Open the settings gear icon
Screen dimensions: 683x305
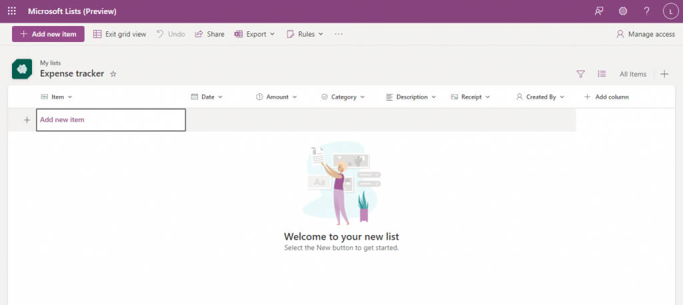click(x=623, y=11)
